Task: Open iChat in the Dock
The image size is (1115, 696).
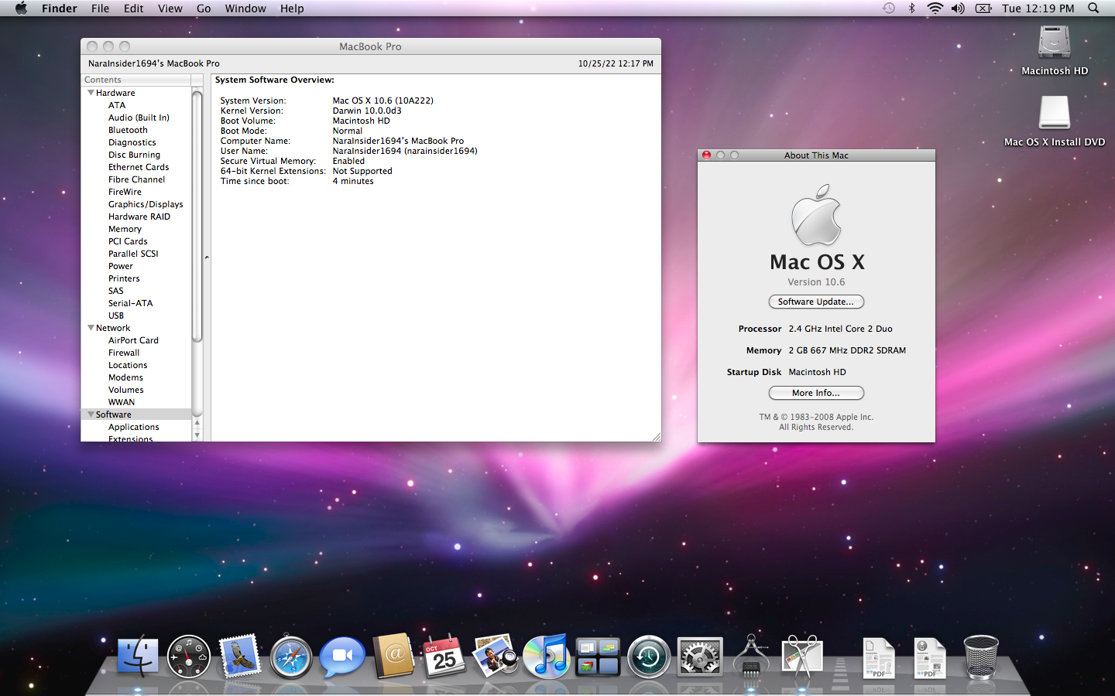Action: click(x=342, y=657)
